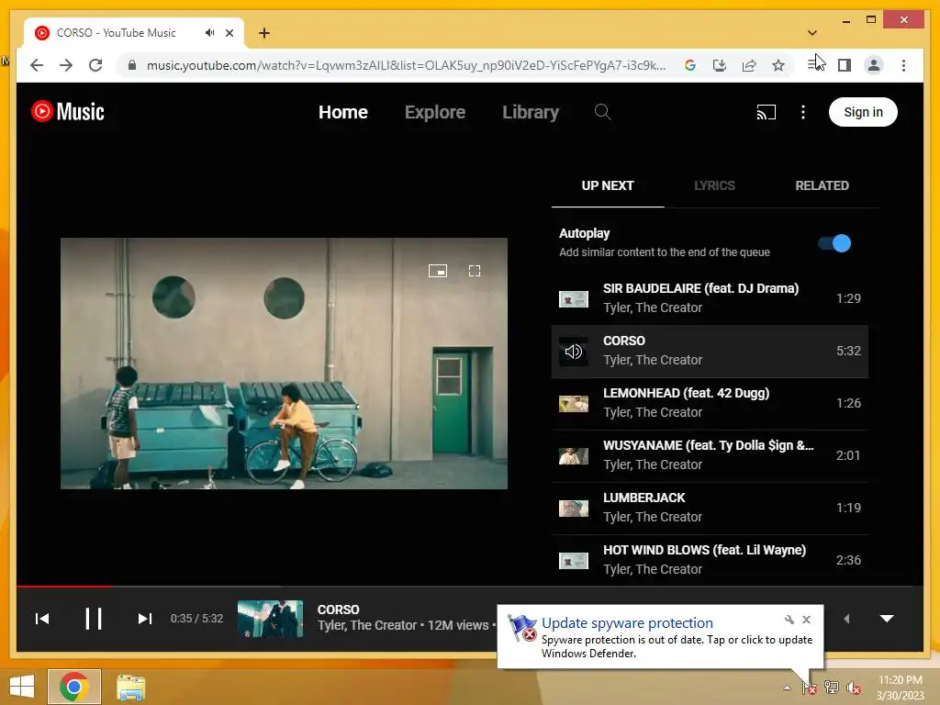
Task: Go to Library in navigation
Action: (531, 112)
